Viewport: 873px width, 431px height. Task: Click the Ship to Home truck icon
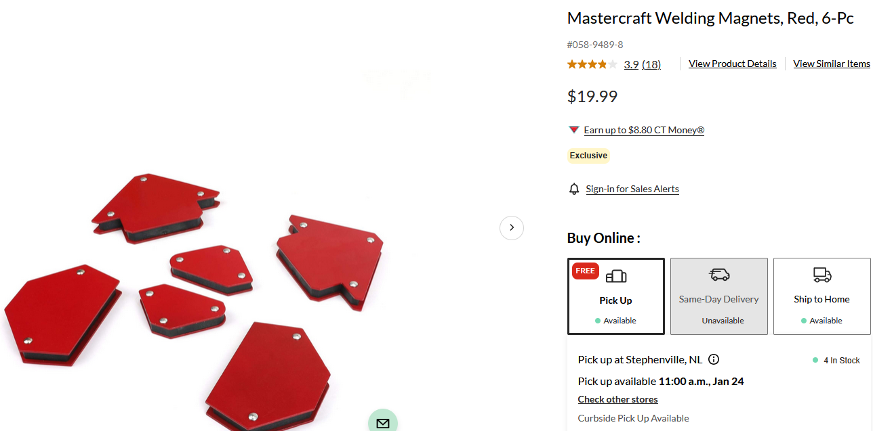(x=822, y=275)
